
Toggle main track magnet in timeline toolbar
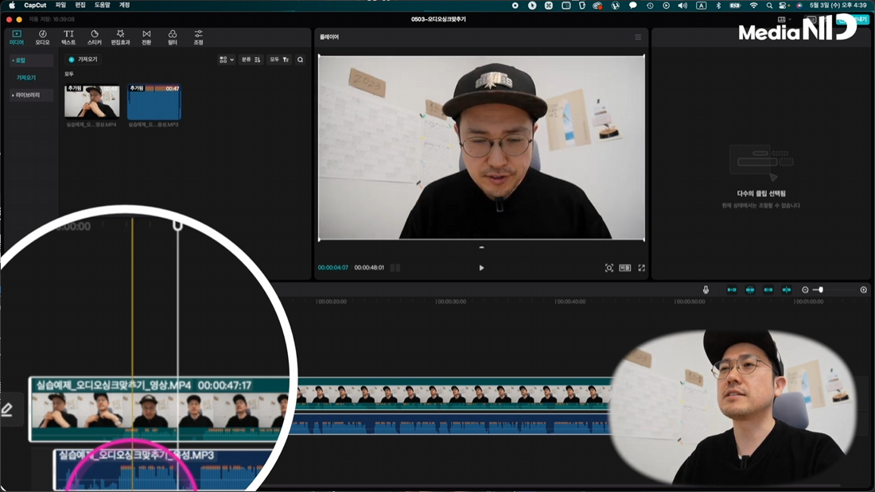[732, 289]
